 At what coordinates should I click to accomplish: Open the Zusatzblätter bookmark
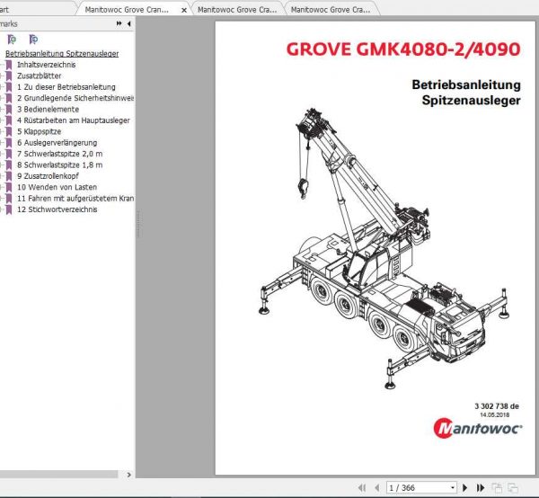[x=40, y=76]
